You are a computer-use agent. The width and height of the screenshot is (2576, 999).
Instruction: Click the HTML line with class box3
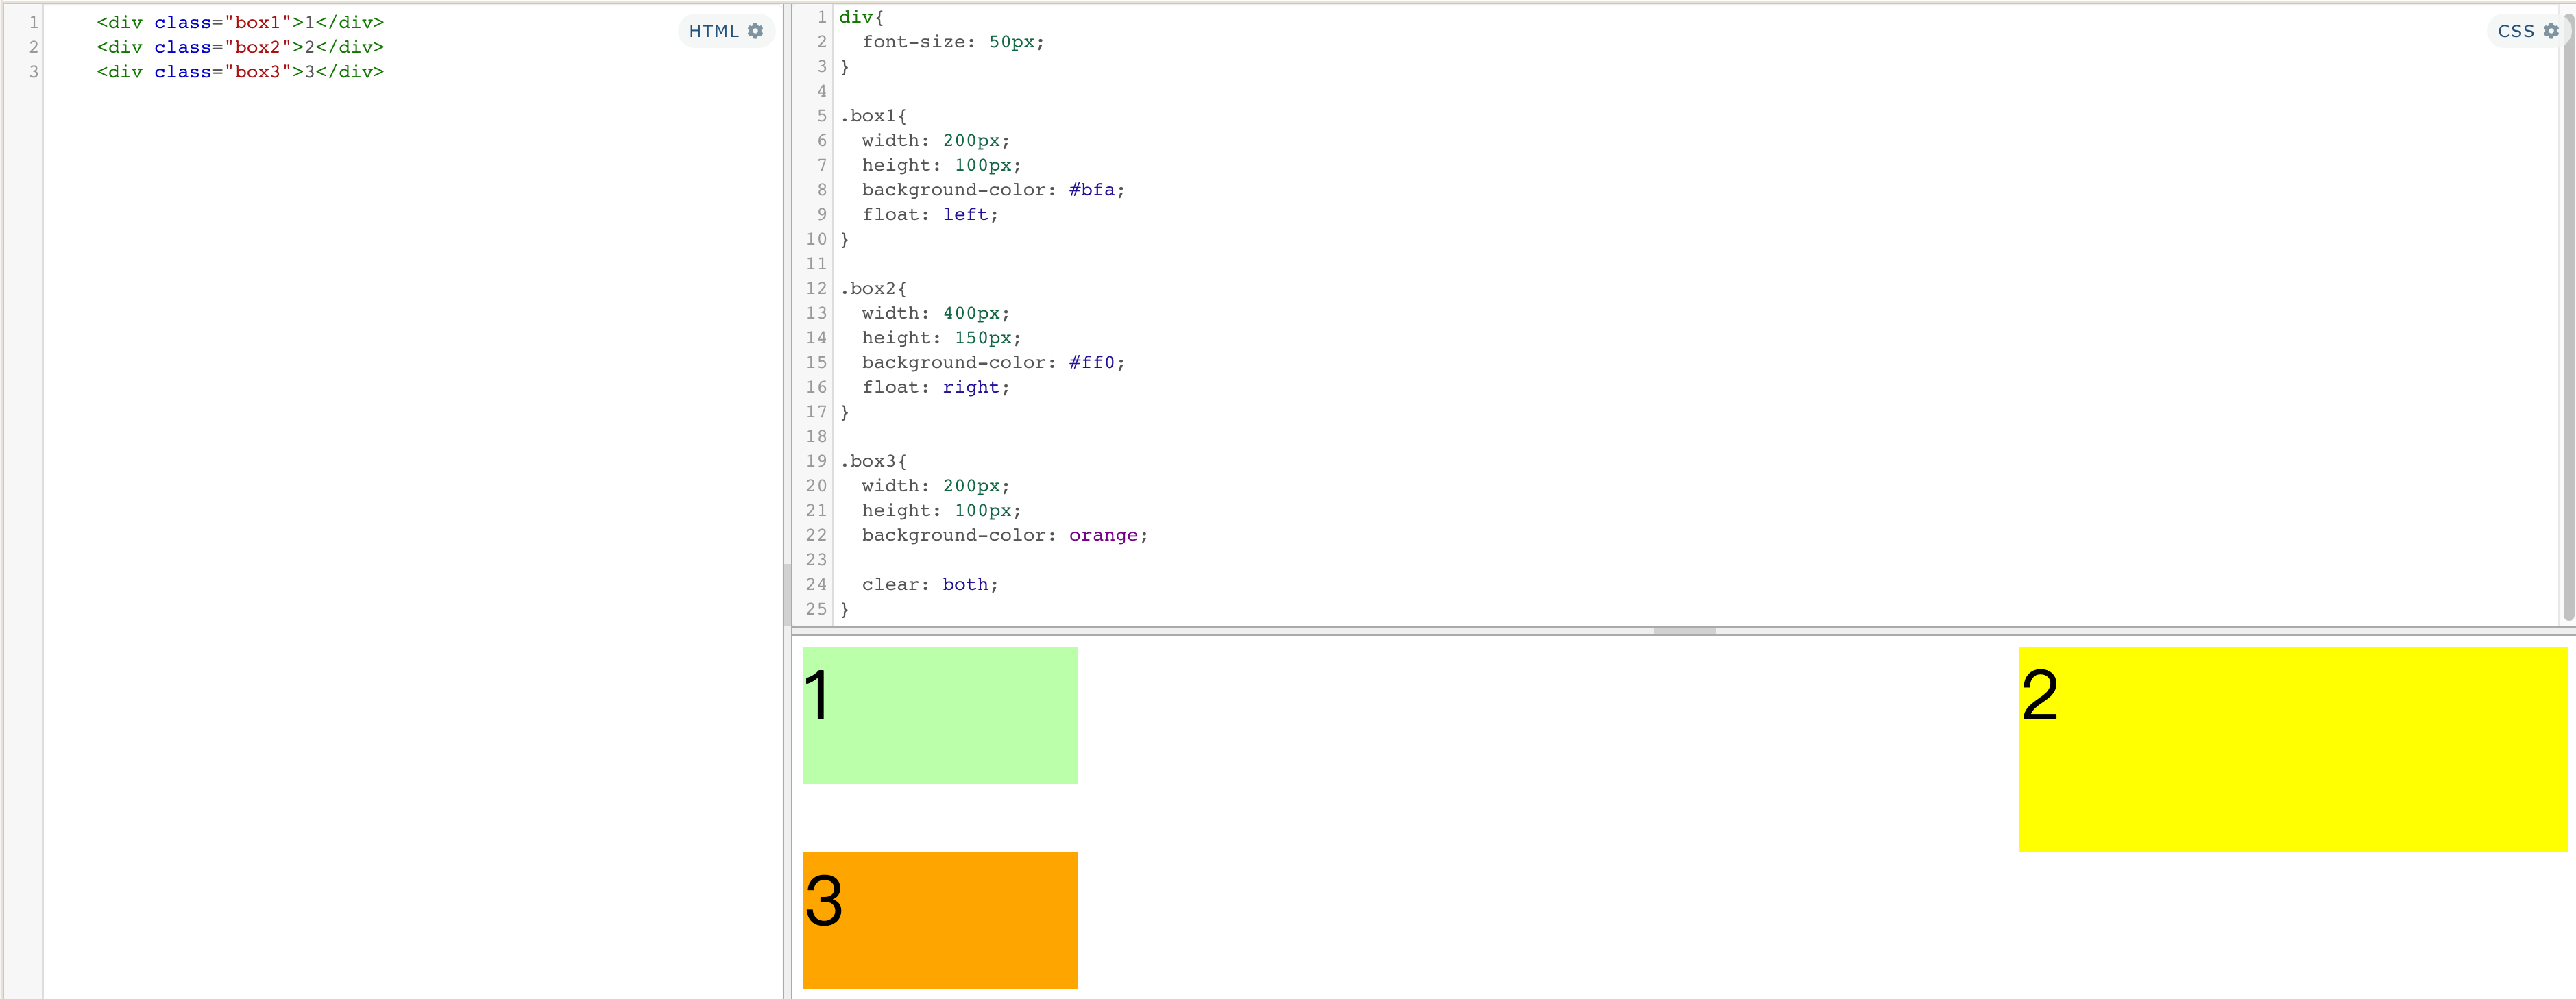coord(240,72)
